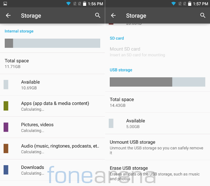Open search on the left Storage screen
This screenshot has width=210, height=186.
point(98,15)
